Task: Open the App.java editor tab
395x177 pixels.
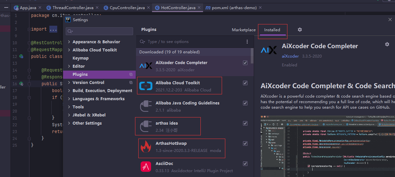Action: [x=28, y=7]
